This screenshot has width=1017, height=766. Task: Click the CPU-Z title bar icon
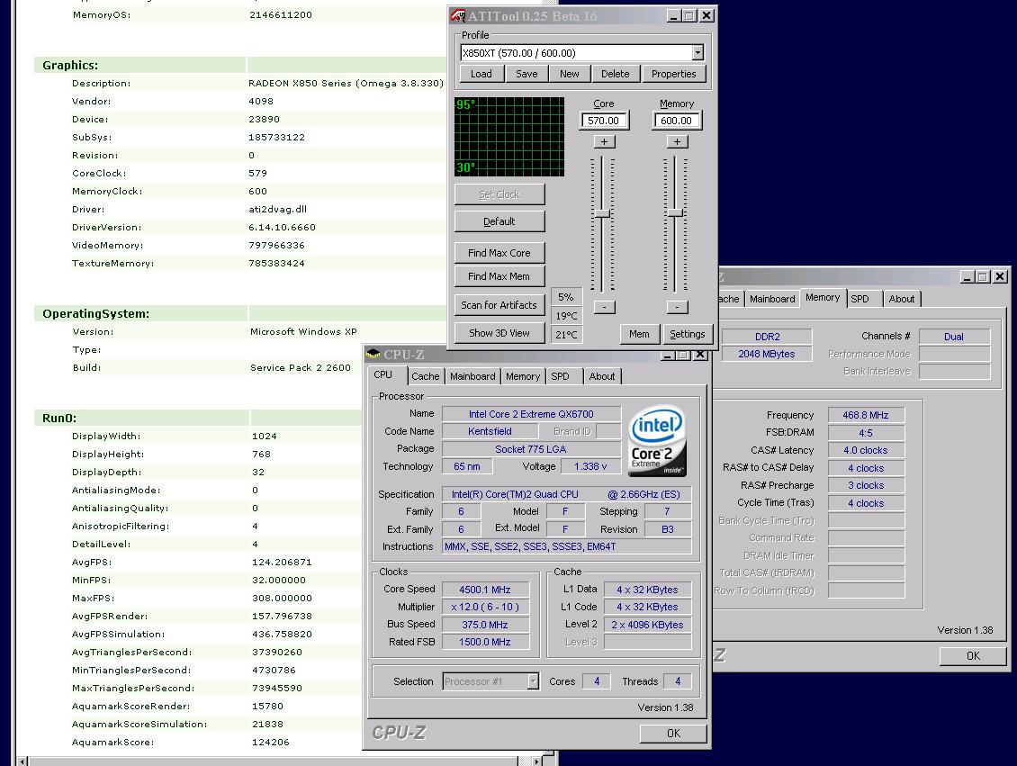point(373,354)
